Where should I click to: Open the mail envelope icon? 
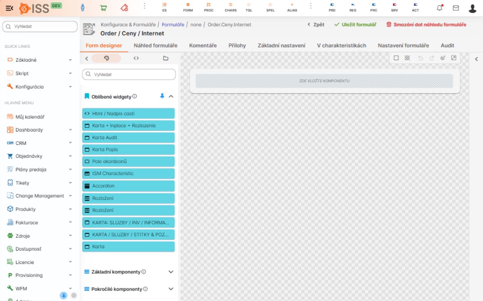[456, 8]
